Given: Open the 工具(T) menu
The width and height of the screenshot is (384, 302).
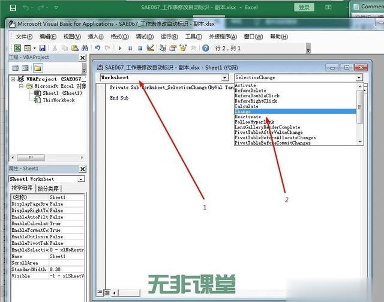Looking at the screenshot, I should (x=193, y=37).
